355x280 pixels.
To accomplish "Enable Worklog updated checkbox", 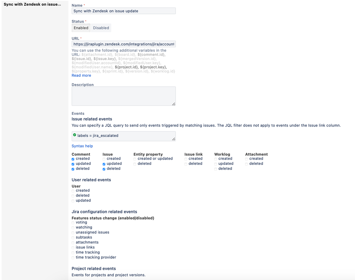I will point(216,164).
